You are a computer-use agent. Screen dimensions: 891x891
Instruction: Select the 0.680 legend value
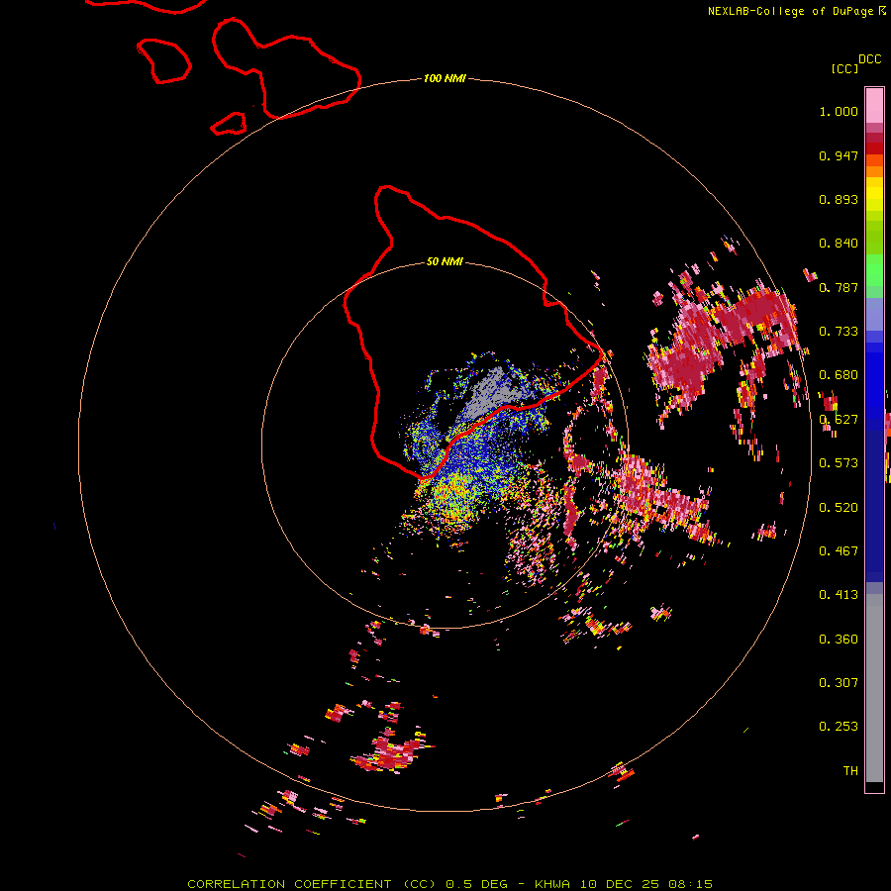tap(839, 375)
